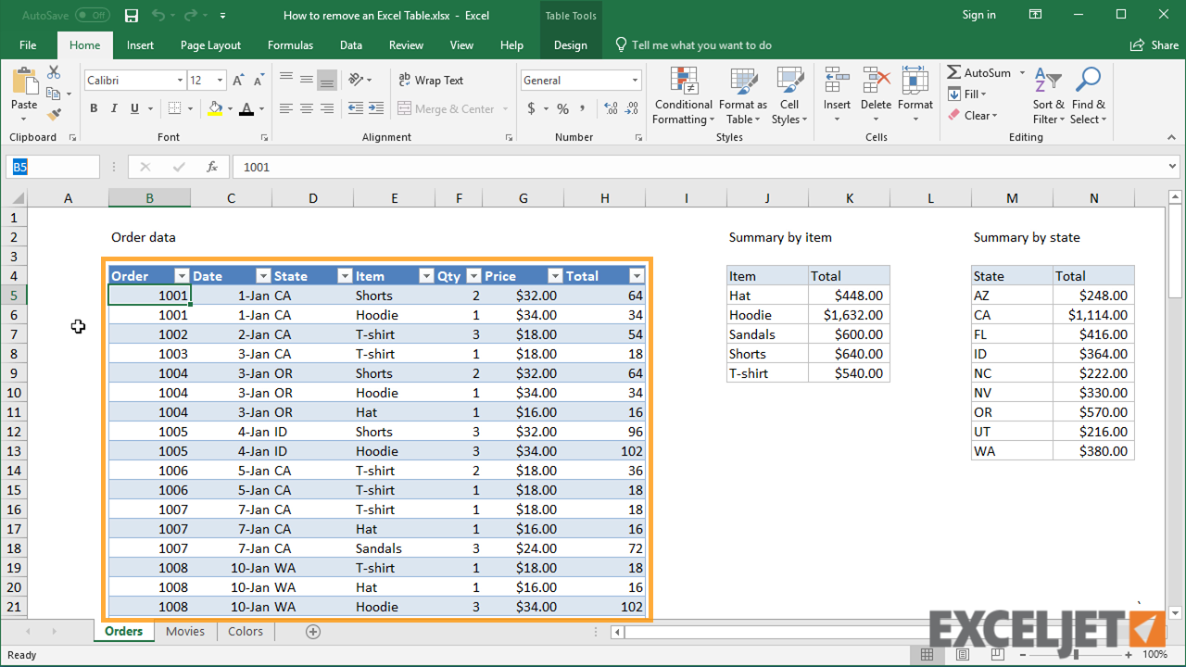
Task: Click the Insert Function fx icon
Action: click(212, 167)
